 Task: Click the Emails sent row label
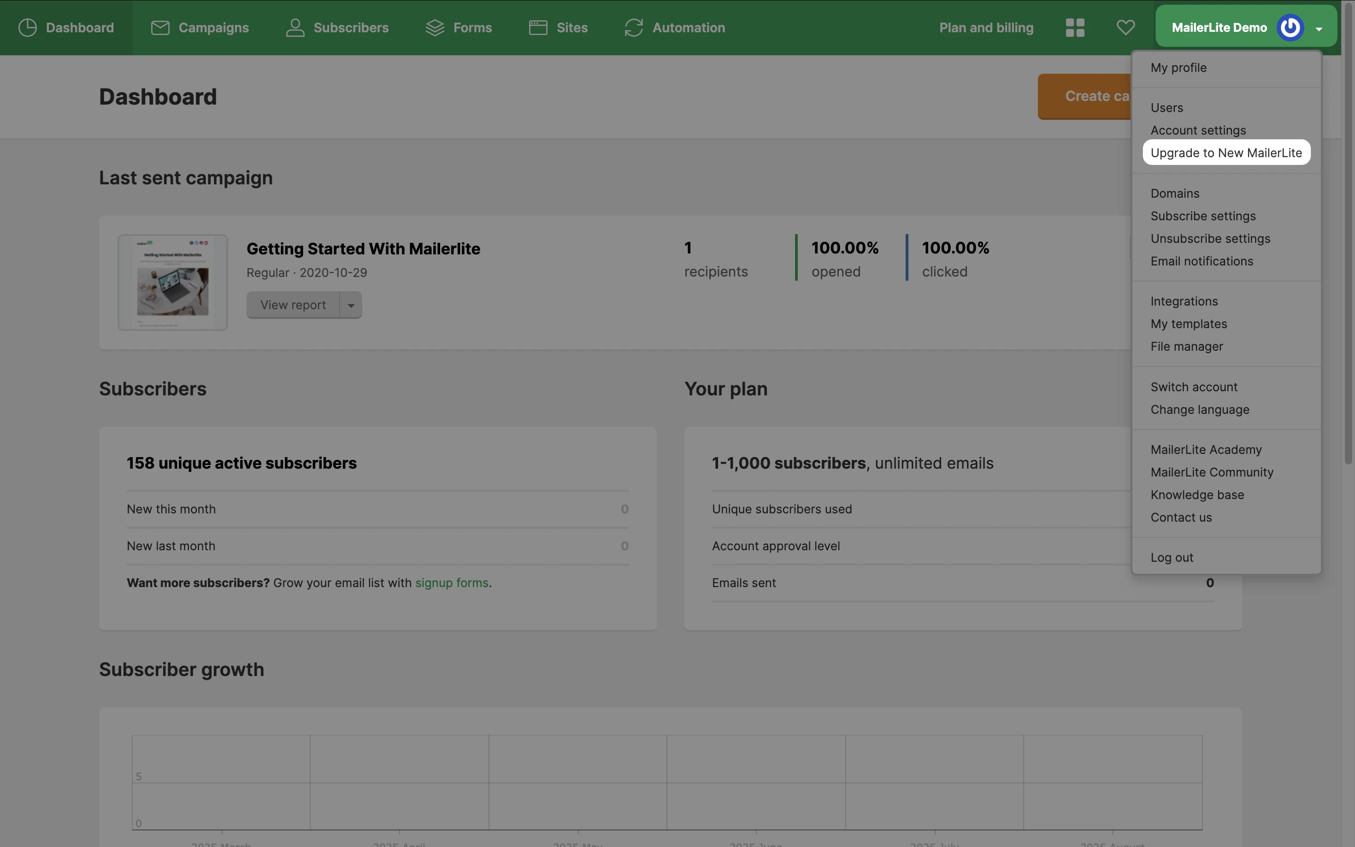click(743, 583)
